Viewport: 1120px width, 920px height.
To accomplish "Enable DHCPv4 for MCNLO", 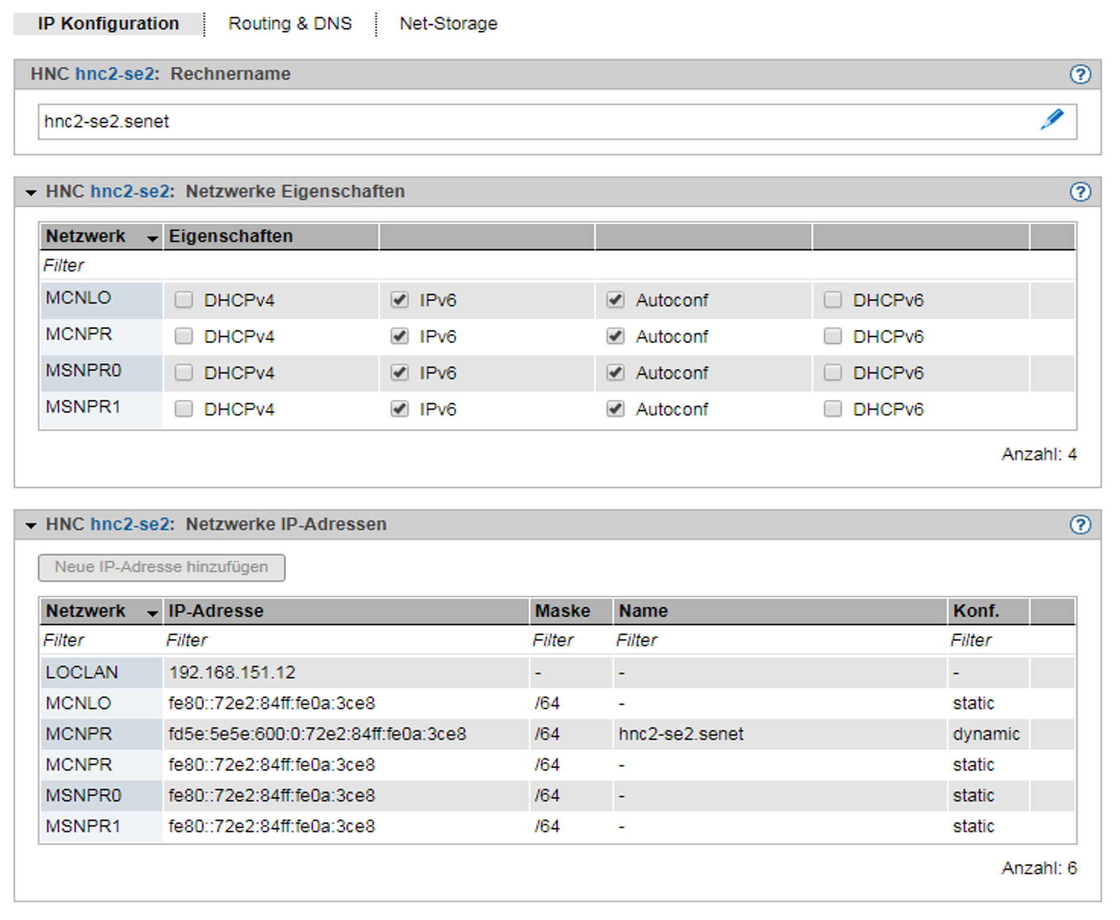I will coord(184,300).
